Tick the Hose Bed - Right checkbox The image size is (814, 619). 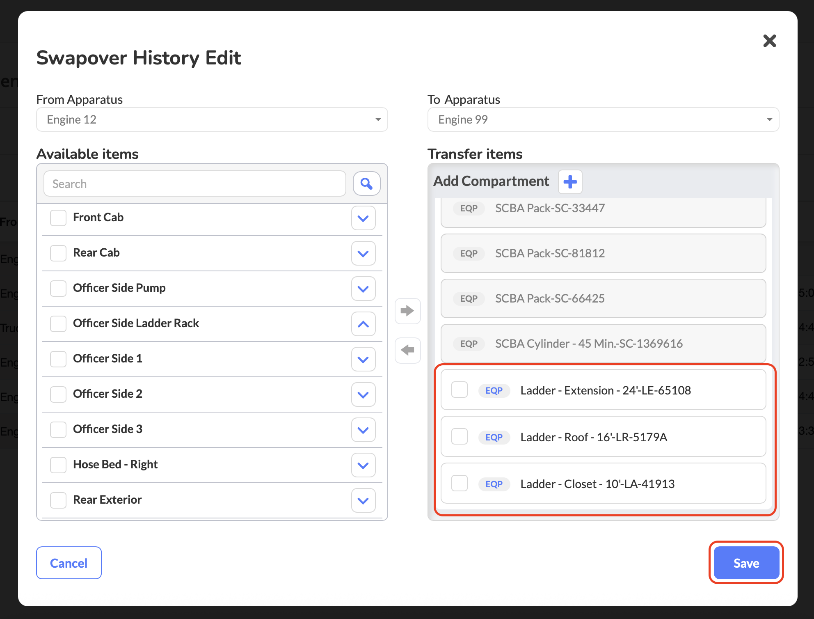[x=58, y=465]
